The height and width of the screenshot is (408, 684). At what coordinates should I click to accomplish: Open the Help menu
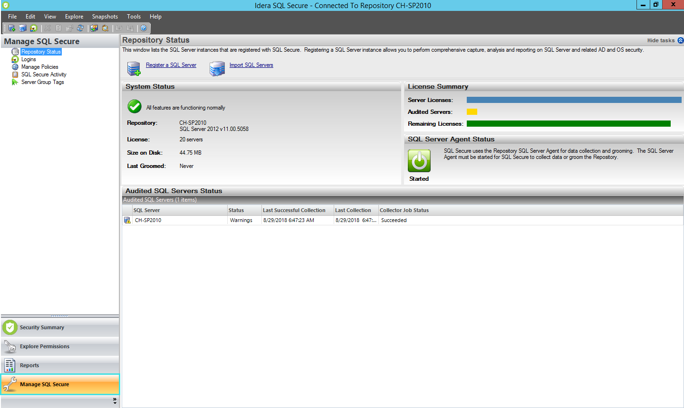[155, 17]
